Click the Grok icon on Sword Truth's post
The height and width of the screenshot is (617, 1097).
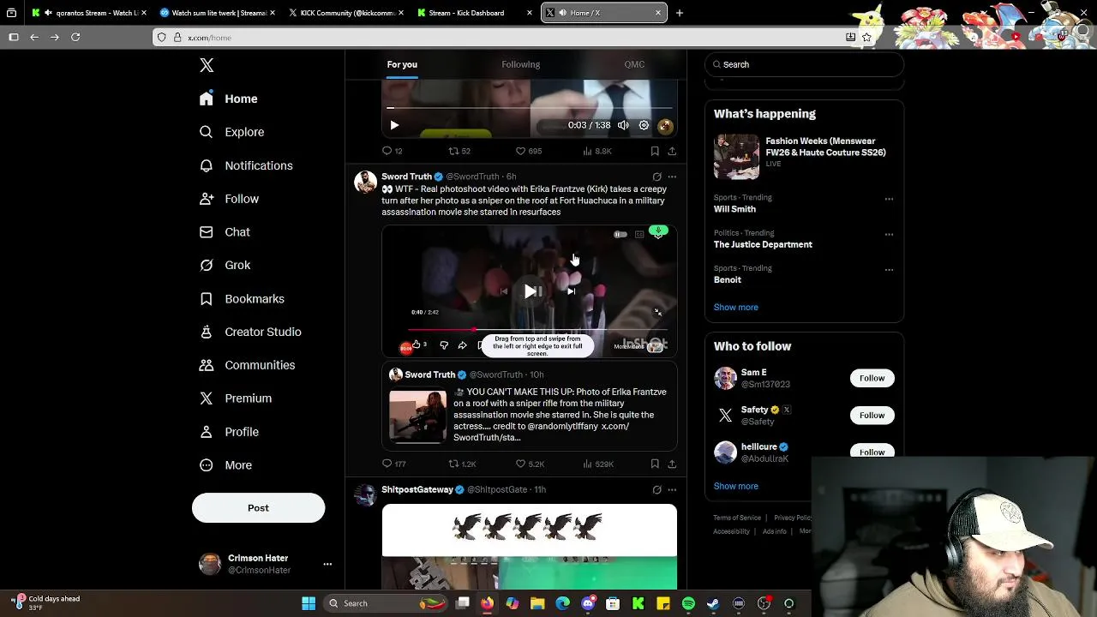pyautogui.click(x=656, y=177)
